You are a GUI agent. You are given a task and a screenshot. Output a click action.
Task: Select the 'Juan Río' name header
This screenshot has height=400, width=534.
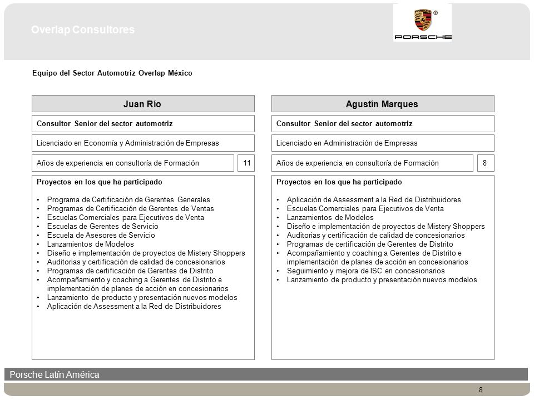coord(143,104)
